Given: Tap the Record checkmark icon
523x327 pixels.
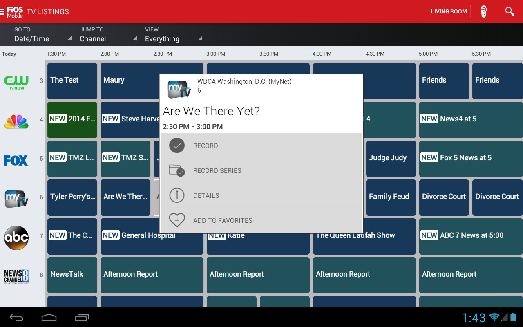Looking at the screenshot, I should [x=177, y=146].
